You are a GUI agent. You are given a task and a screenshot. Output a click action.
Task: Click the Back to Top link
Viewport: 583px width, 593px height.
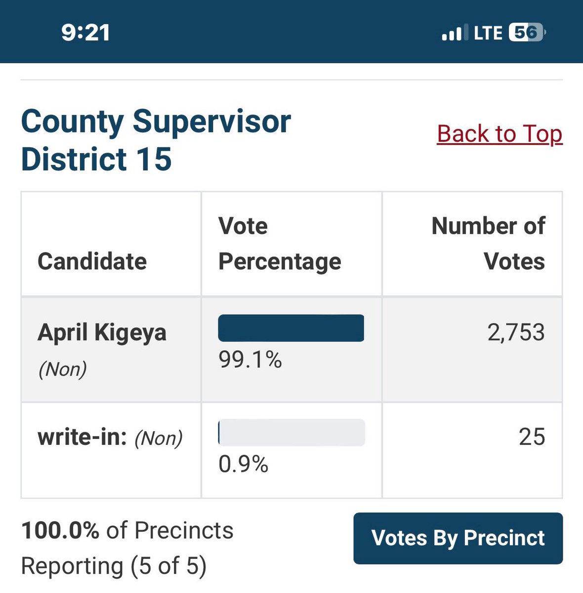pyautogui.click(x=500, y=134)
